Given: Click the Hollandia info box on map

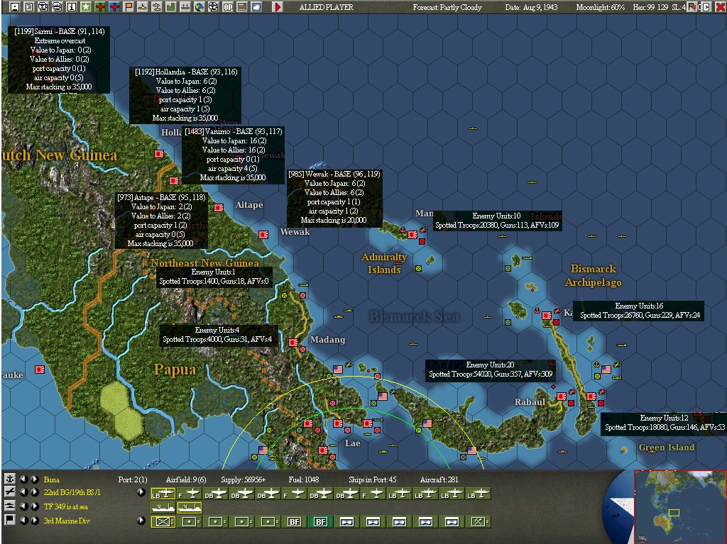Looking at the screenshot, I should click(185, 95).
